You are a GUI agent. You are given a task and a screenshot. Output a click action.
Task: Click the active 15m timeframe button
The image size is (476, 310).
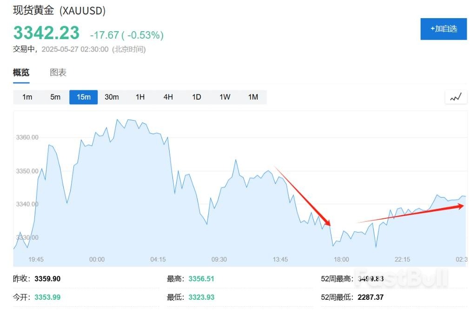click(84, 97)
